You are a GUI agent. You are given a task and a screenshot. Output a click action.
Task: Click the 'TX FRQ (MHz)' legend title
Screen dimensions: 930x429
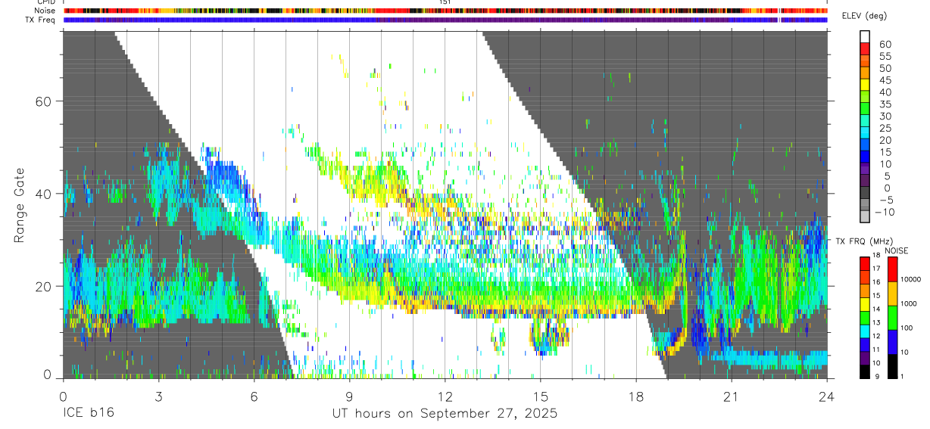tap(864, 241)
